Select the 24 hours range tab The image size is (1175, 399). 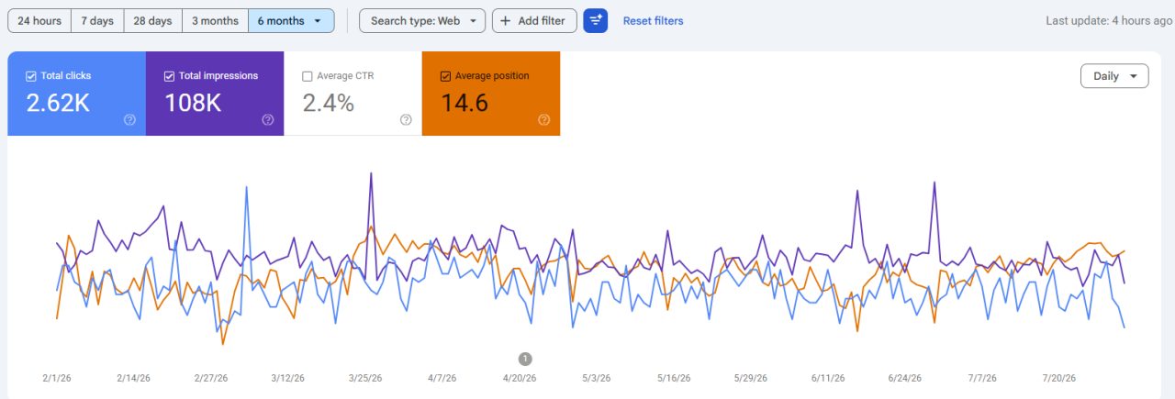pyautogui.click(x=39, y=20)
